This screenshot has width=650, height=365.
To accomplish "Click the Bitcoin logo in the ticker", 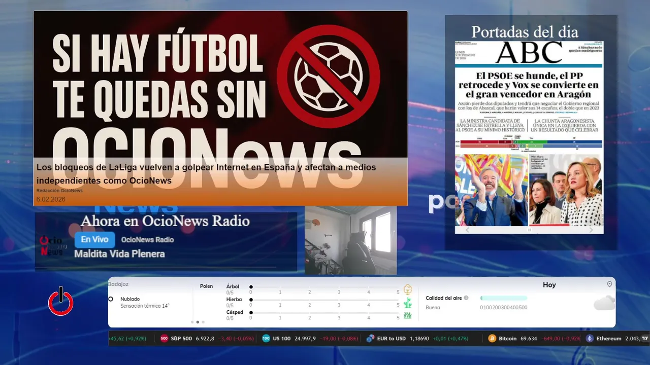I will coord(492,339).
